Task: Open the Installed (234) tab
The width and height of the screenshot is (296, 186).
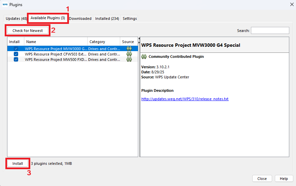Action: point(107,18)
